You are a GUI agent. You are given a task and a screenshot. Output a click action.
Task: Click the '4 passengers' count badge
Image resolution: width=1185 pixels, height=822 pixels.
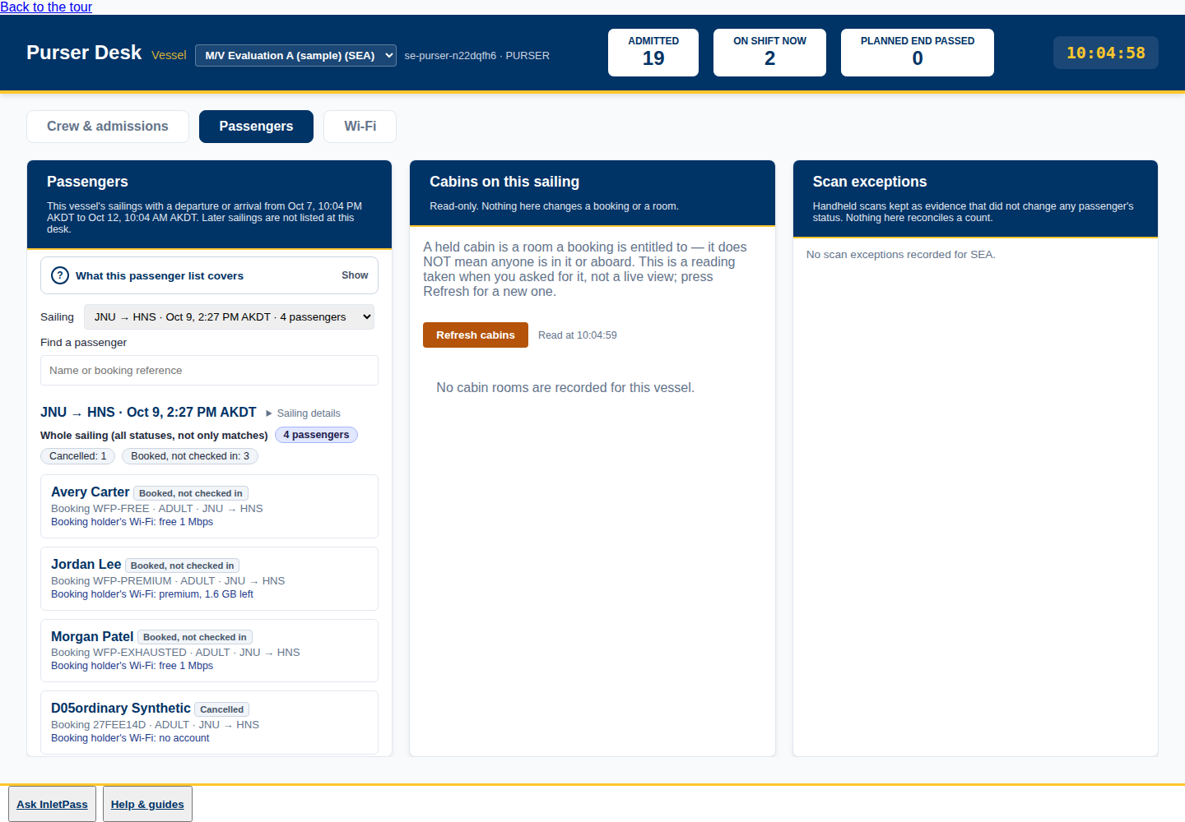coord(316,435)
